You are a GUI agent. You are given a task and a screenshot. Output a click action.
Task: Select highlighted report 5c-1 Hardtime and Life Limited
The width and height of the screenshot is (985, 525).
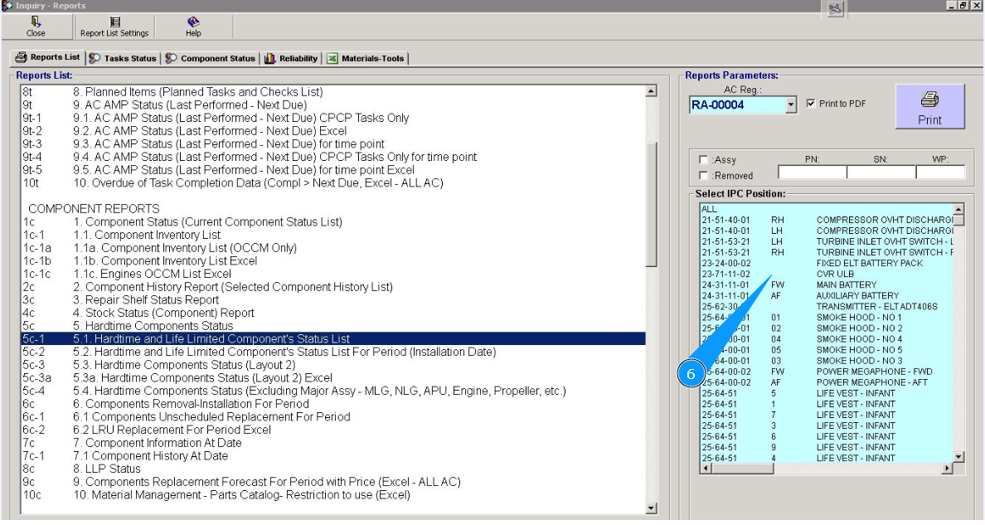coord(333,339)
